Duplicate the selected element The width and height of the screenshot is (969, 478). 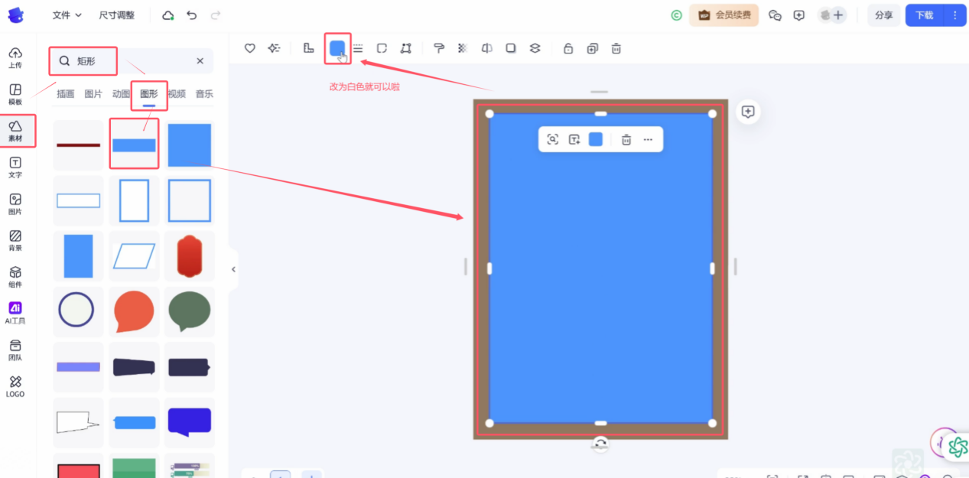pyautogui.click(x=592, y=48)
